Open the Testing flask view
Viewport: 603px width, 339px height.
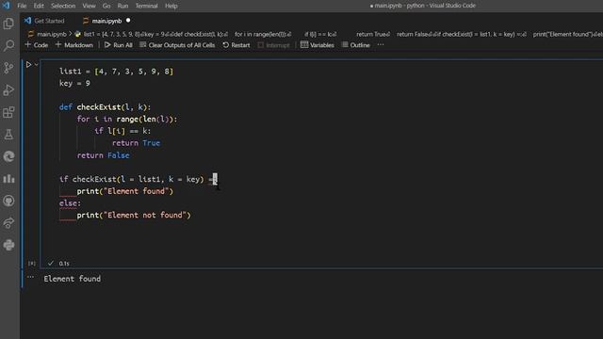[x=8, y=134]
